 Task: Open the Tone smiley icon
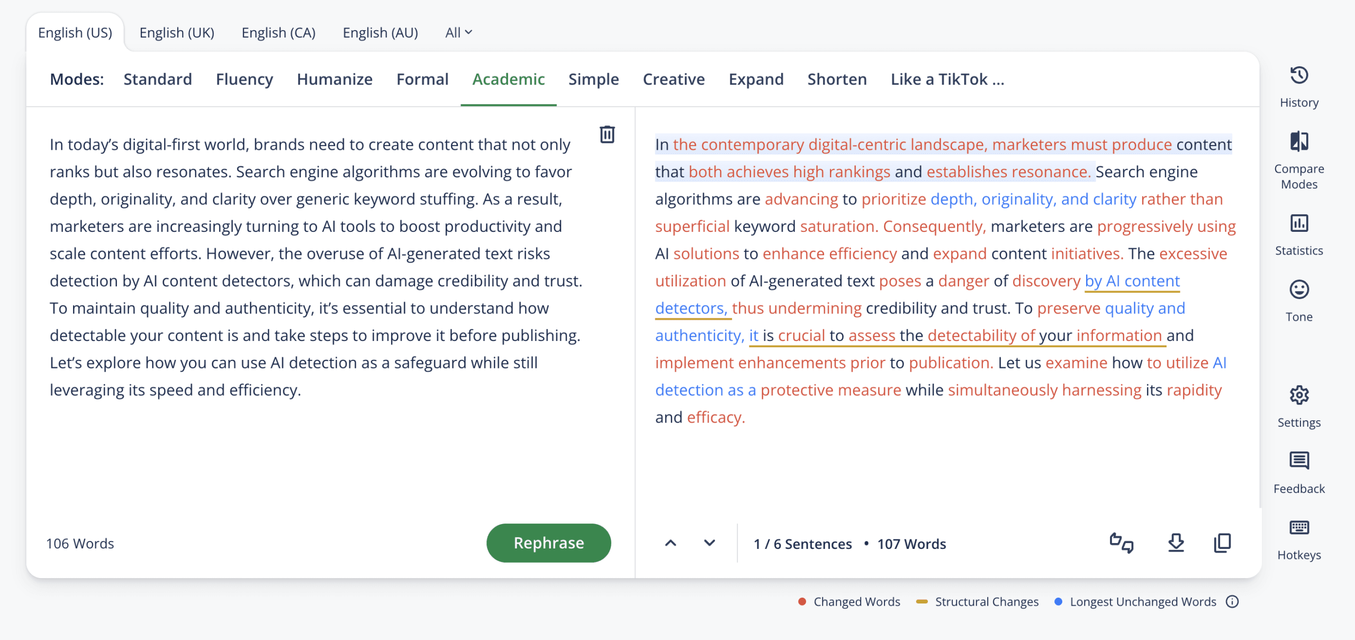(1299, 290)
